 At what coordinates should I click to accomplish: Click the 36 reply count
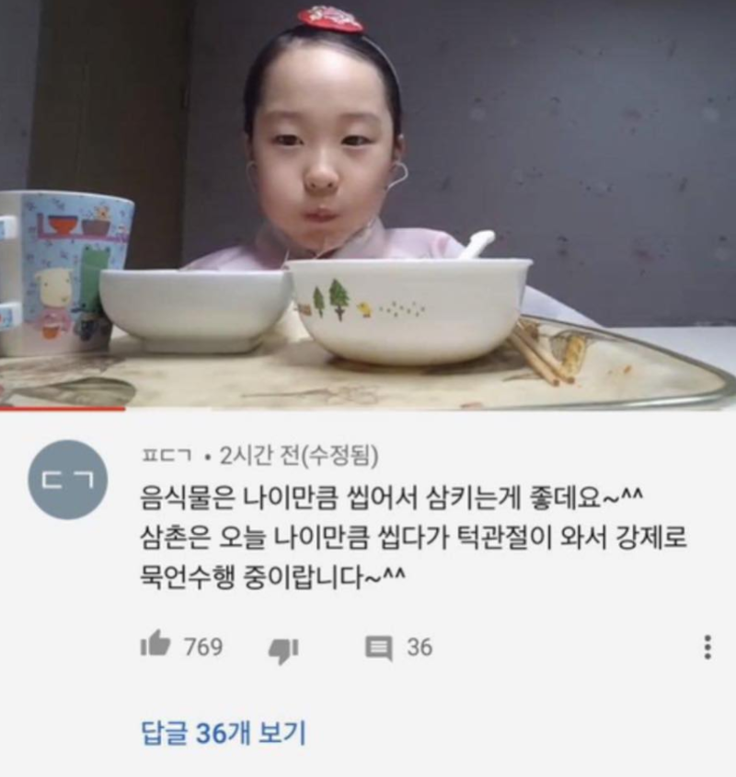click(420, 647)
